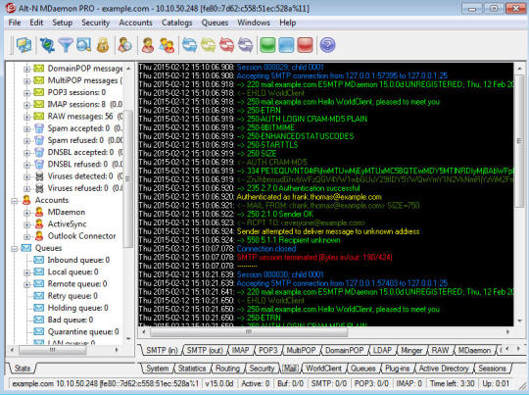The width and height of the screenshot is (529, 395).
Task: Click the red square toolbar button
Action: 305,45
